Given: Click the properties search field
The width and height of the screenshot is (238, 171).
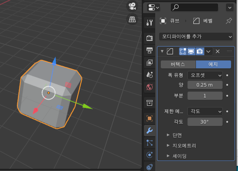Looking at the screenshot, I should click(x=195, y=7).
